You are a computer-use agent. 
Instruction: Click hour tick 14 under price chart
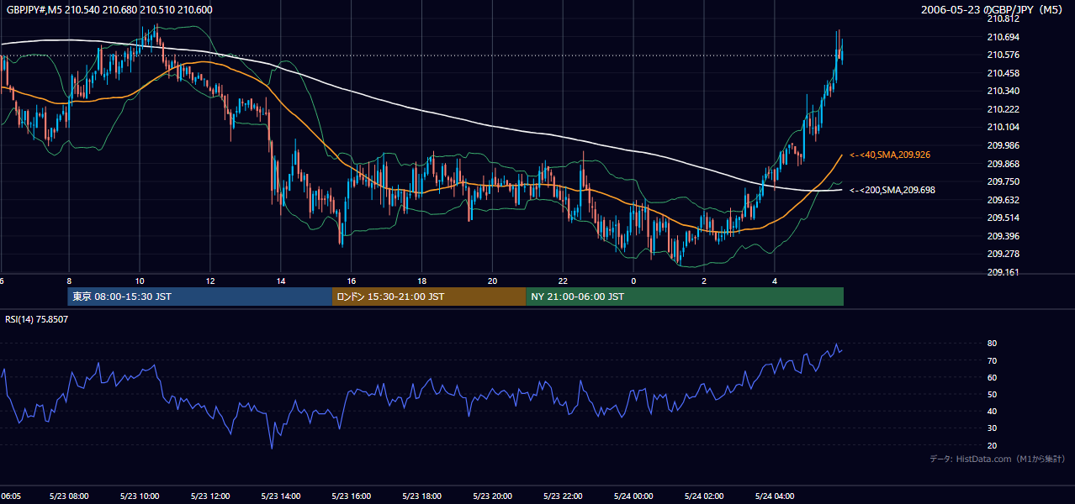tap(281, 281)
